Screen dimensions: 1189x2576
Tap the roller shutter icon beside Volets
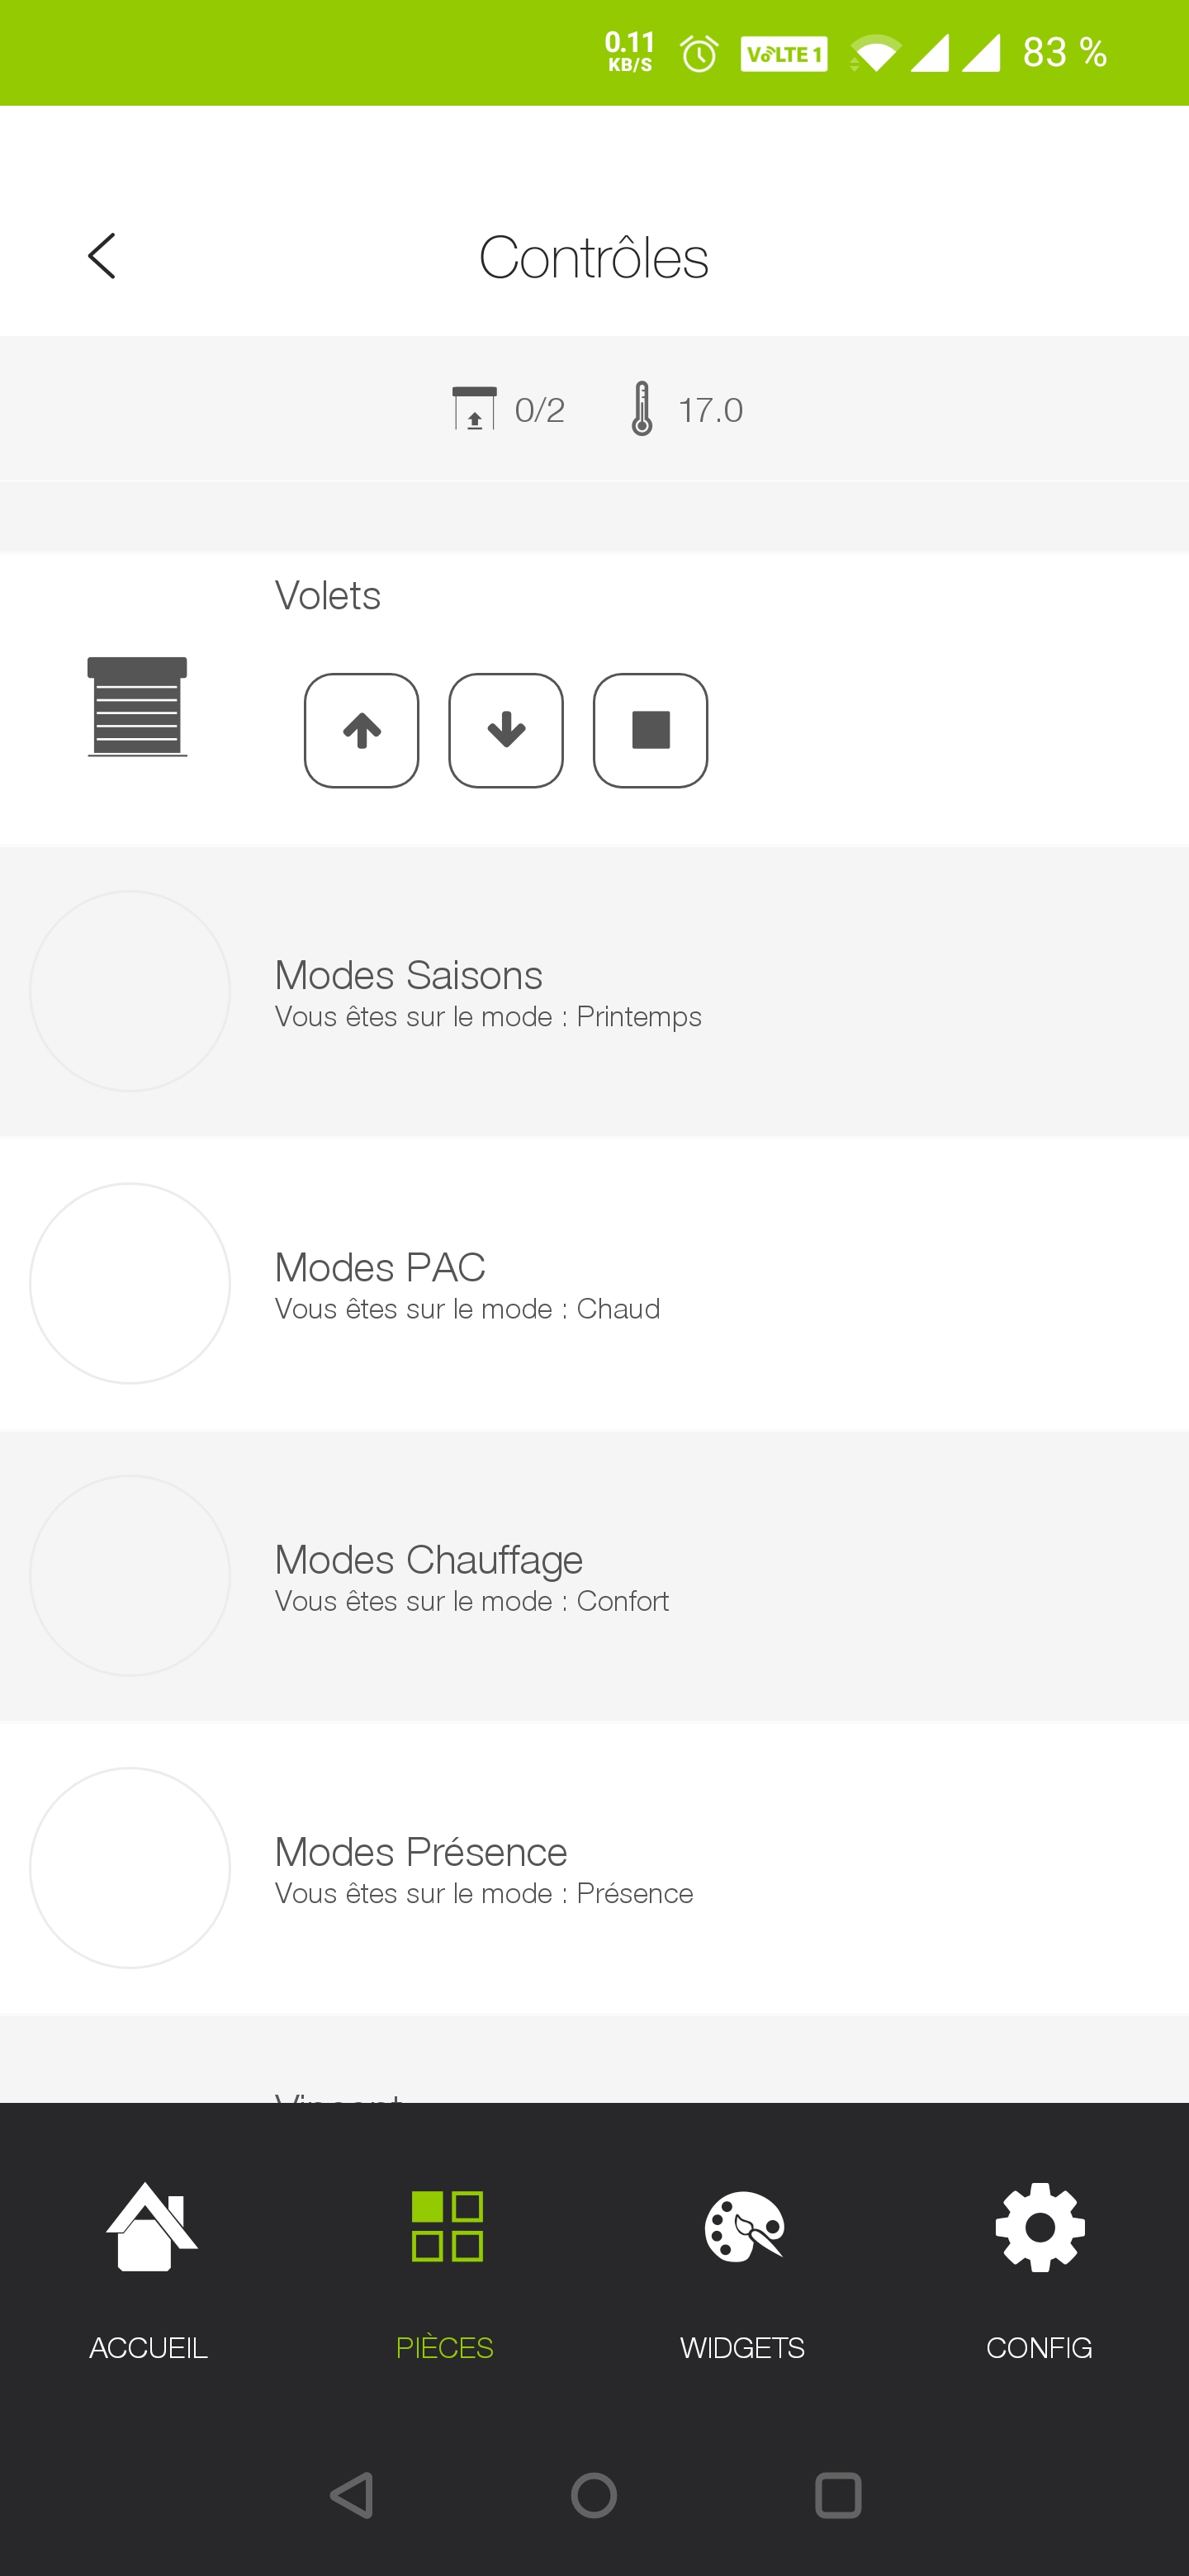click(x=137, y=706)
